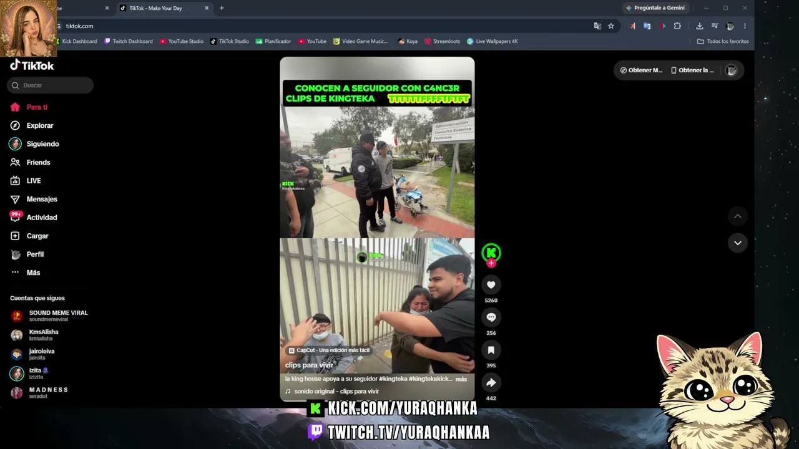Open the Planificador bookmark
The width and height of the screenshot is (799, 449).
tap(273, 41)
